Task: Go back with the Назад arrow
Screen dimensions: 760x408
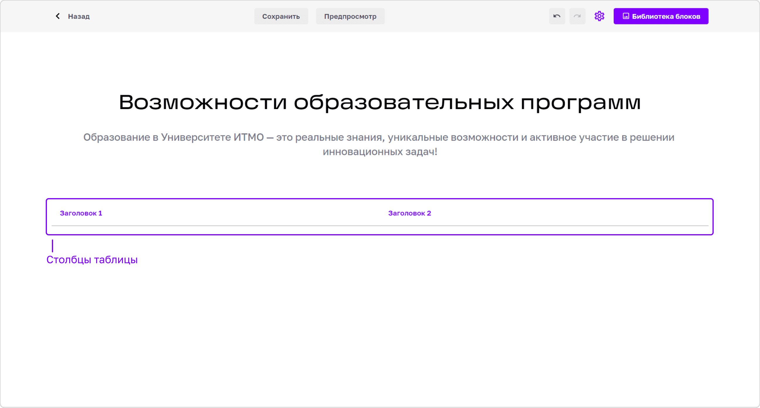Action: (x=58, y=16)
